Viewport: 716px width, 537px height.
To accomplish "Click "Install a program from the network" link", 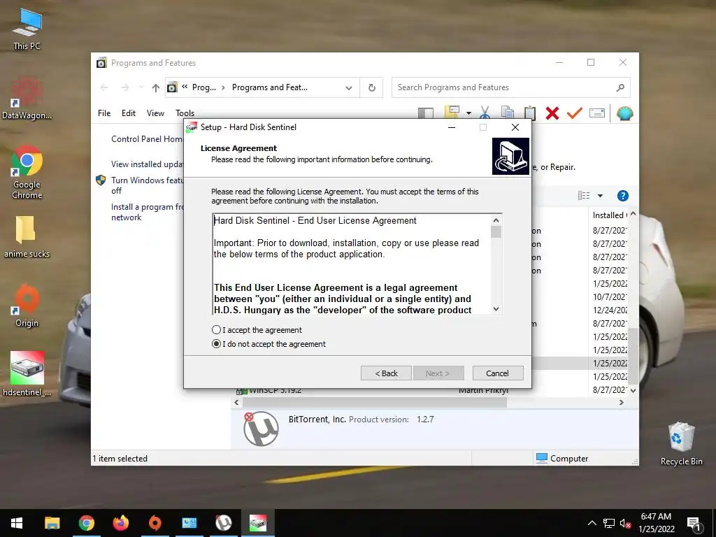I will tap(147, 212).
